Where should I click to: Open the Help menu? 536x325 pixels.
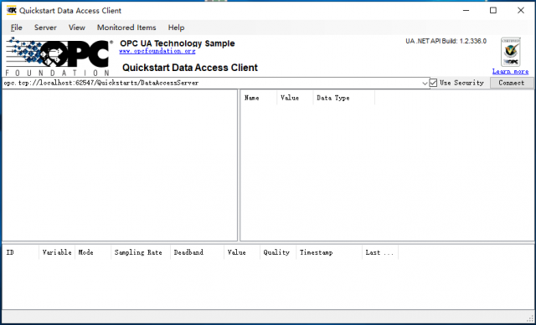[x=176, y=28]
